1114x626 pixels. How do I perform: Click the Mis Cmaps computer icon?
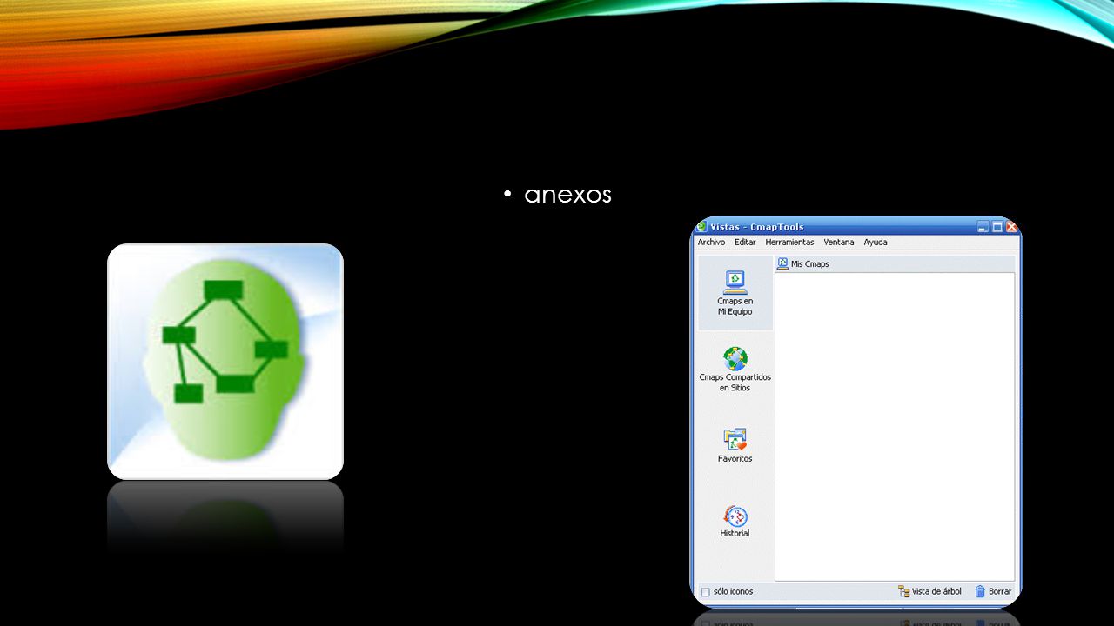tap(782, 263)
